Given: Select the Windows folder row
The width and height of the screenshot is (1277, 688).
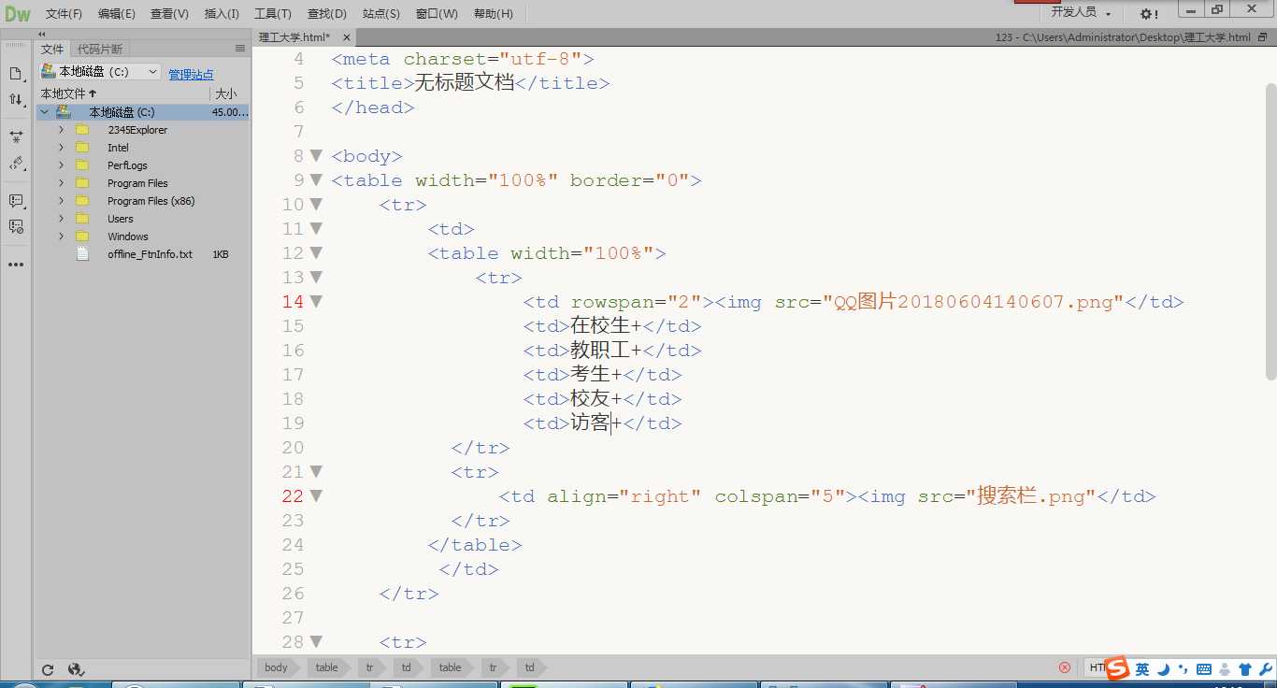Looking at the screenshot, I should click(x=143, y=236).
